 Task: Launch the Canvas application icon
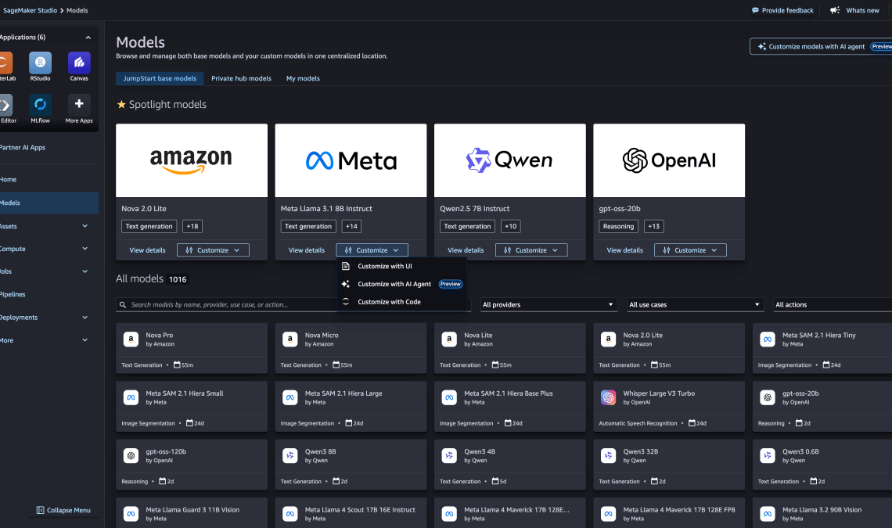tap(79, 63)
